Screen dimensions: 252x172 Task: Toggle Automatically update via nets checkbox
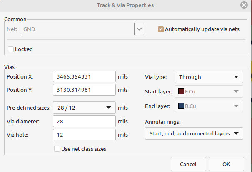click(x=161, y=29)
